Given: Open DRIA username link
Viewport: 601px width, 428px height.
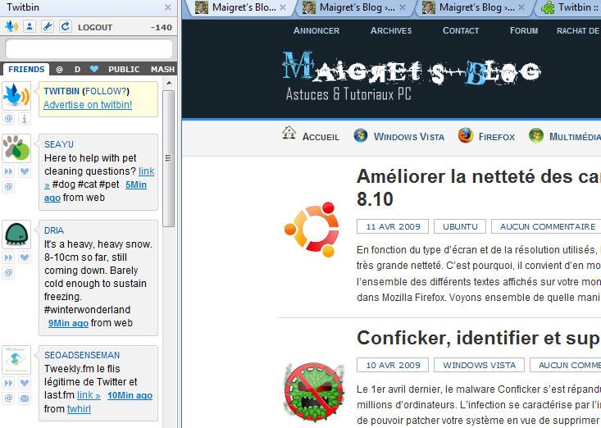Looking at the screenshot, I should tap(54, 230).
